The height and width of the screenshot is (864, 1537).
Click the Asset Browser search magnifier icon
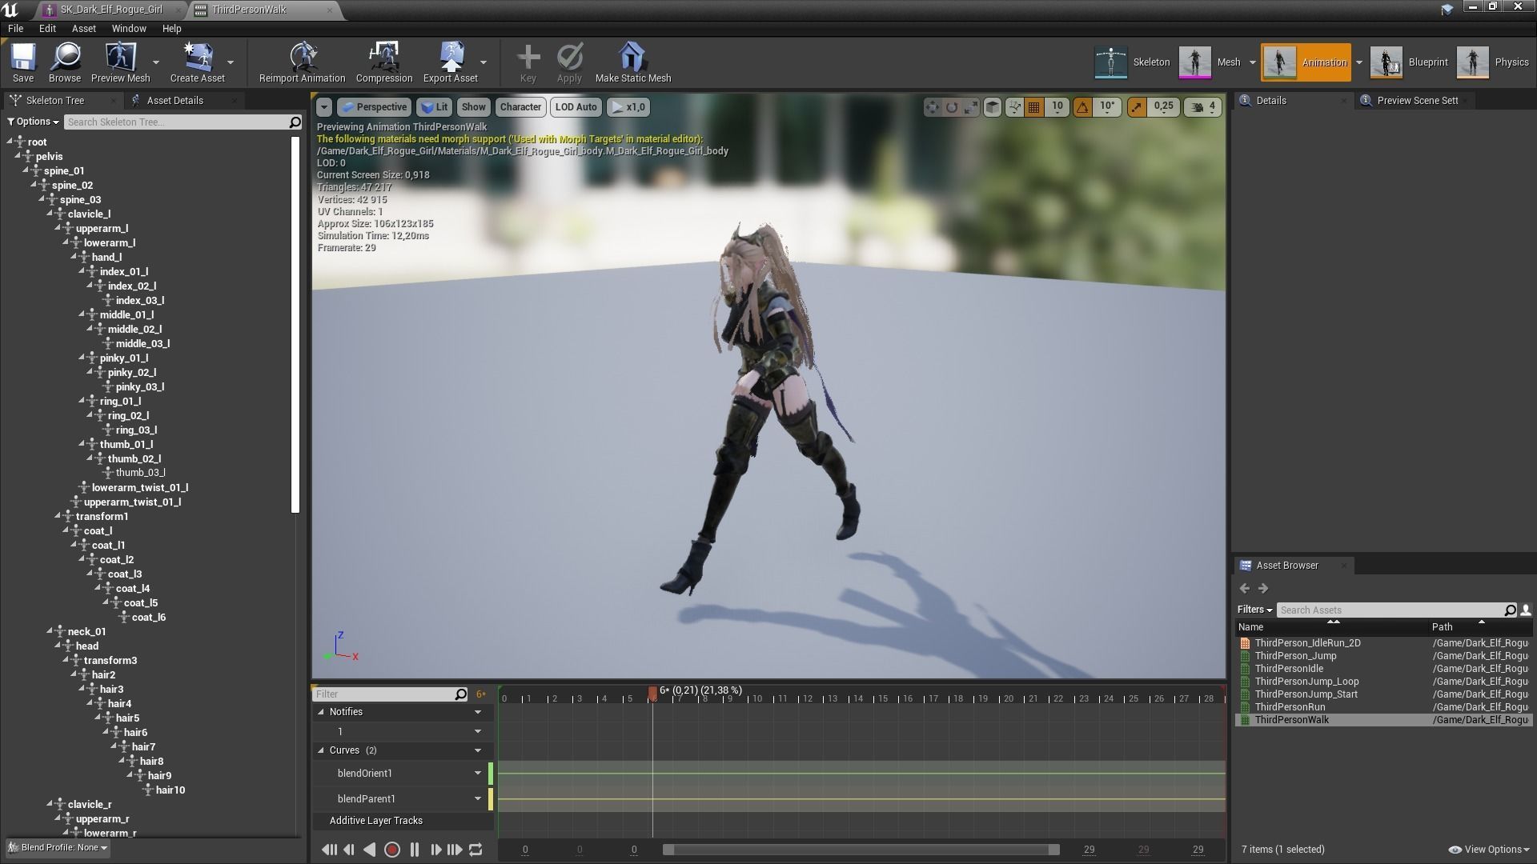point(1511,610)
